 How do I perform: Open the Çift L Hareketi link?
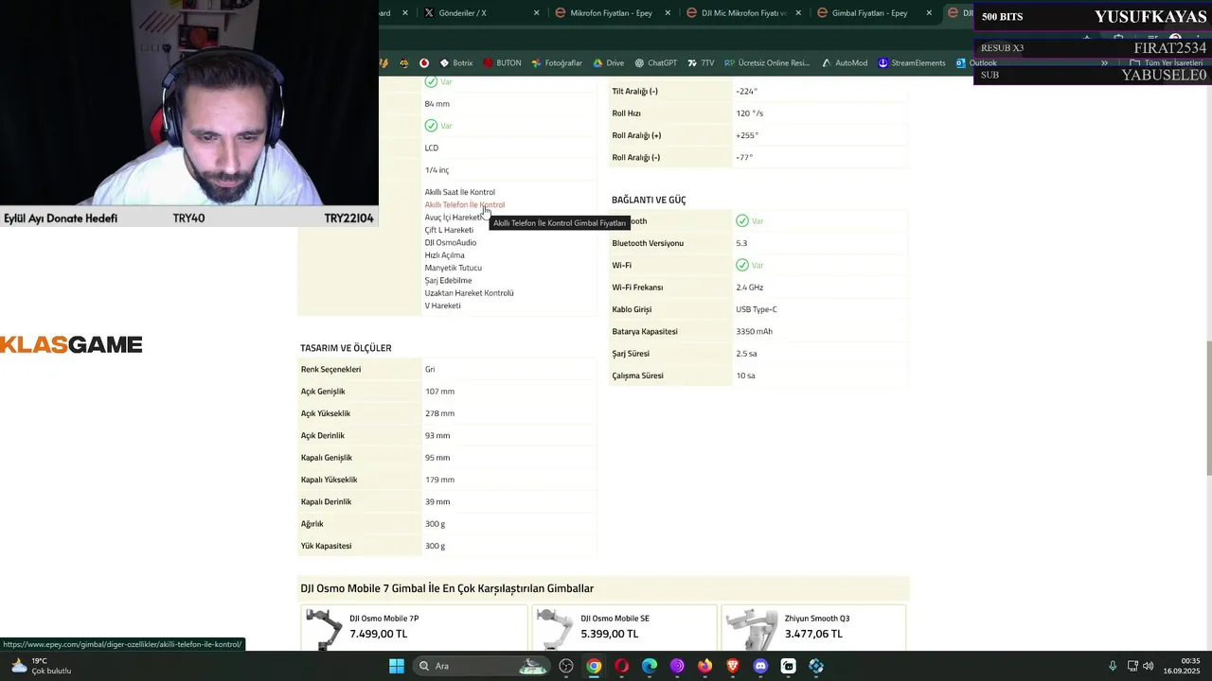pos(449,230)
